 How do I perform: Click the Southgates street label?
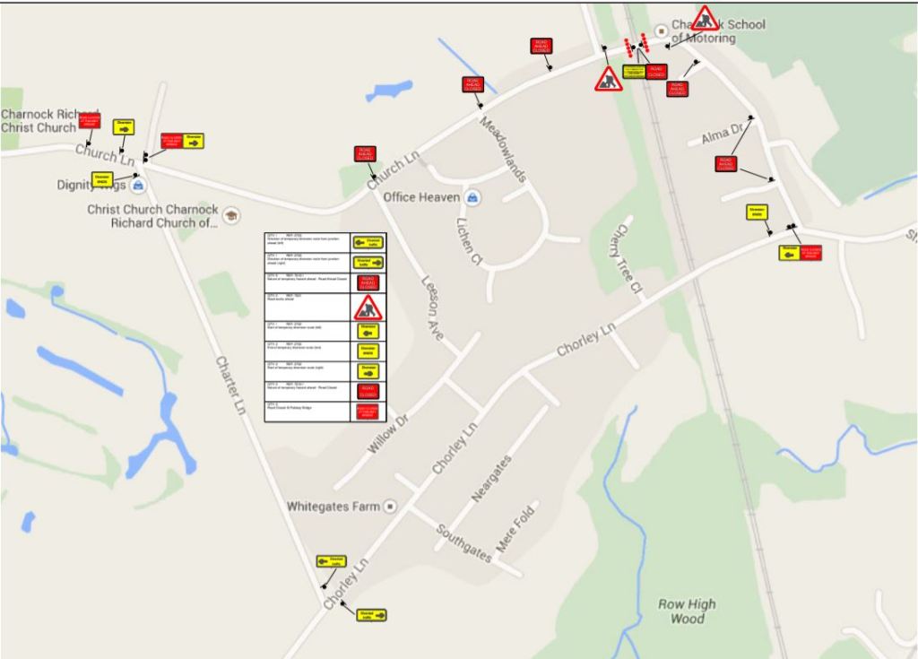pyautogui.click(x=464, y=543)
